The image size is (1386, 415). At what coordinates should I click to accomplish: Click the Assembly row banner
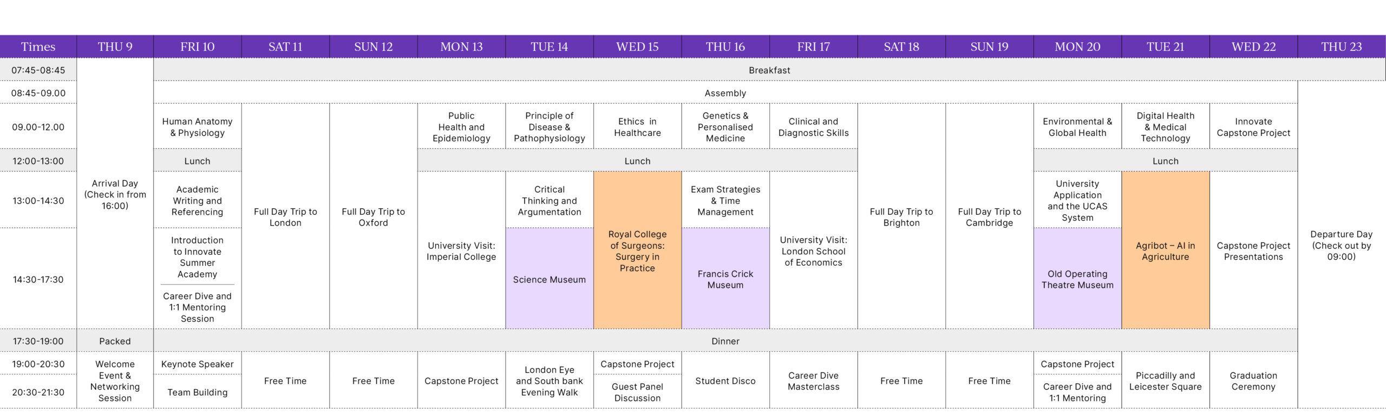[x=725, y=93]
